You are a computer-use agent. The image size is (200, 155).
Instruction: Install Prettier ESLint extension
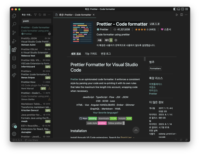[x=48, y=56]
